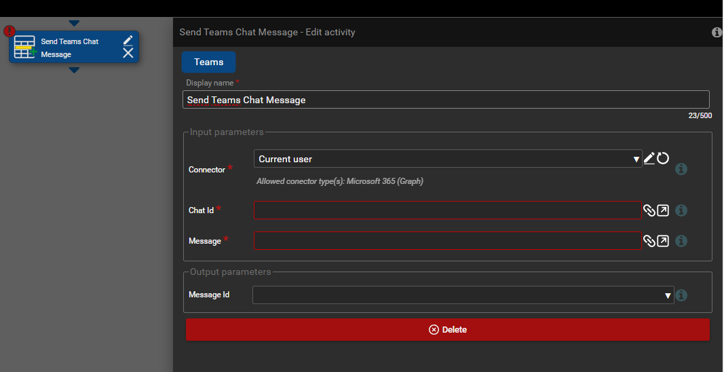The image size is (724, 372).
Task: Show info for the Connector parameter
Action: (681, 169)
